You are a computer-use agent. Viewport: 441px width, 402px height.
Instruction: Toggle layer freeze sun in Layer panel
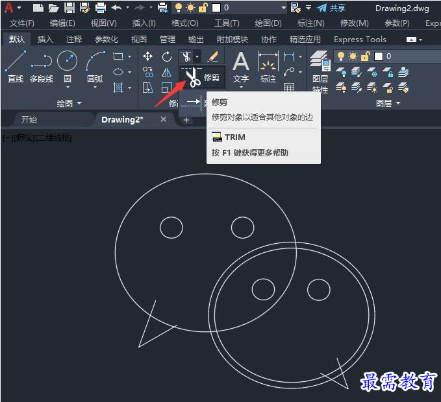tap(353, 56)
